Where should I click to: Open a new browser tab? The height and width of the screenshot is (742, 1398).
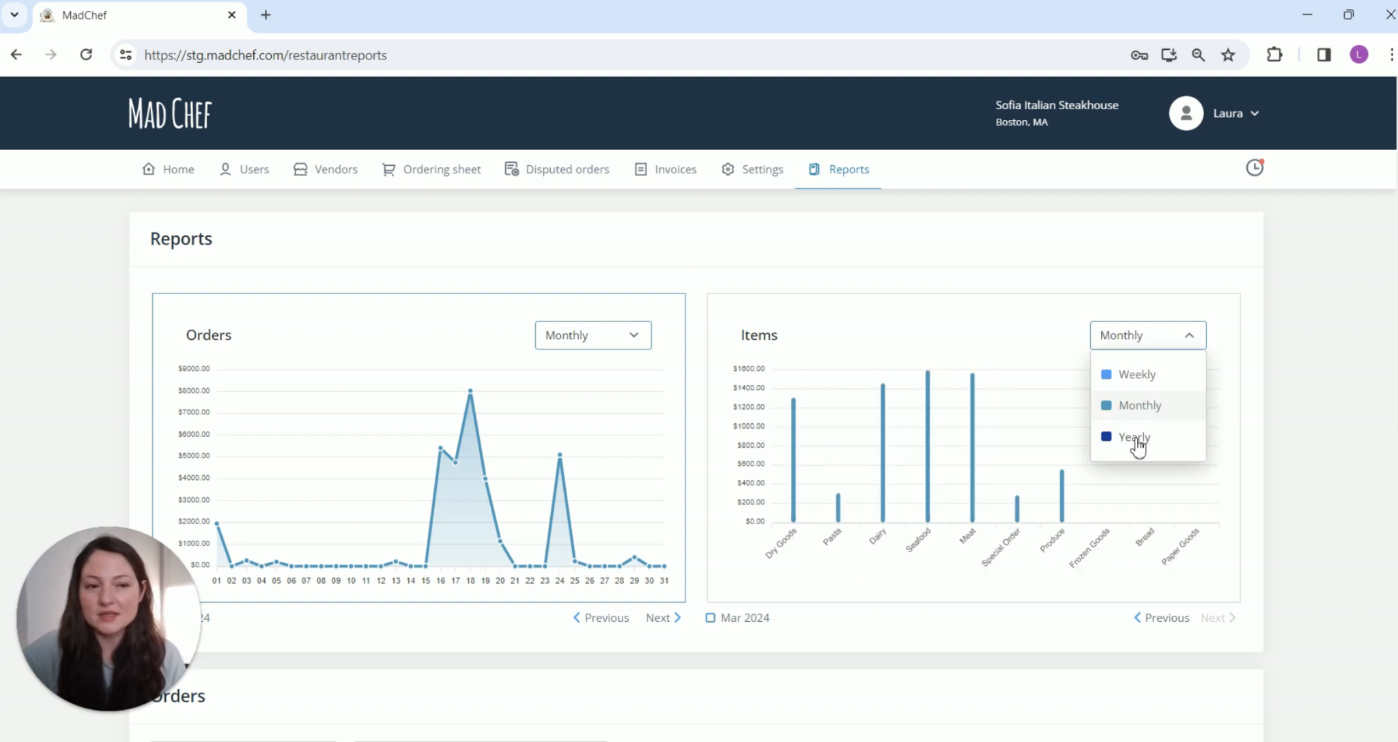[x=266, y=15]
